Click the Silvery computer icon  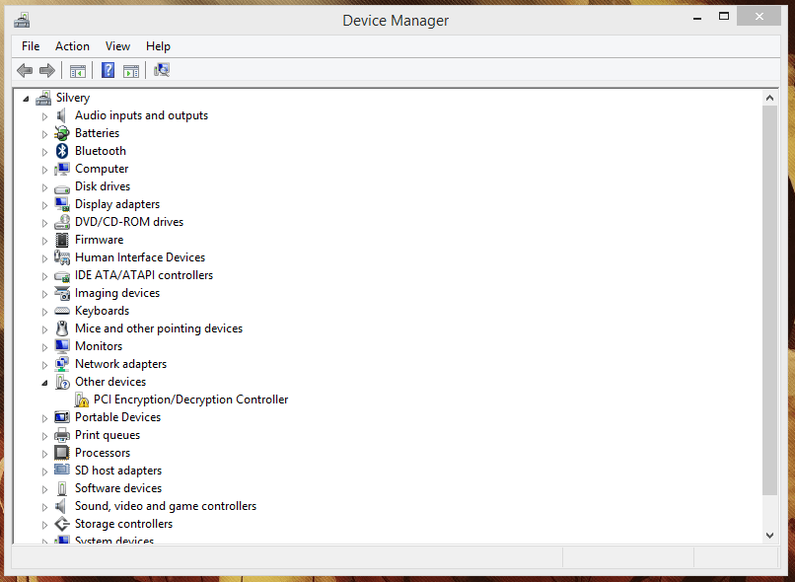pyautogui.click(x=43, y=98)
